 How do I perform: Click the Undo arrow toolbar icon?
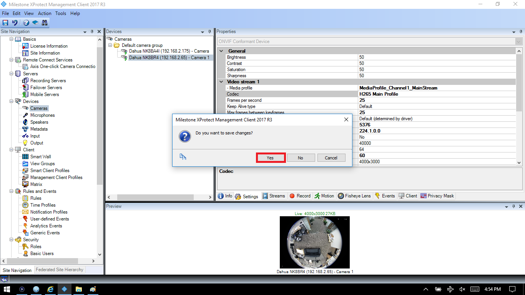[15, 23]
